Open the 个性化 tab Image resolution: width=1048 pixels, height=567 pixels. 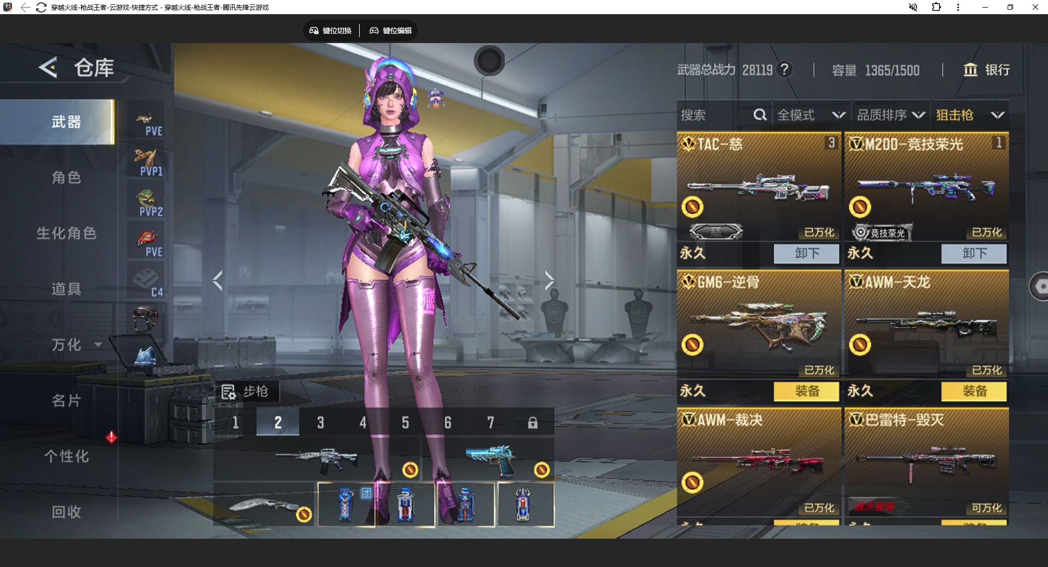[x=66, y=456]
